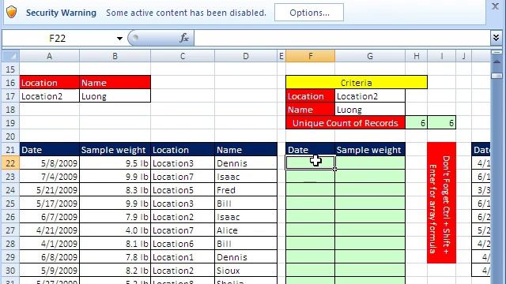Click the Sample weight header in G21
Screen dimensions: 506x284
click(370, 150)
